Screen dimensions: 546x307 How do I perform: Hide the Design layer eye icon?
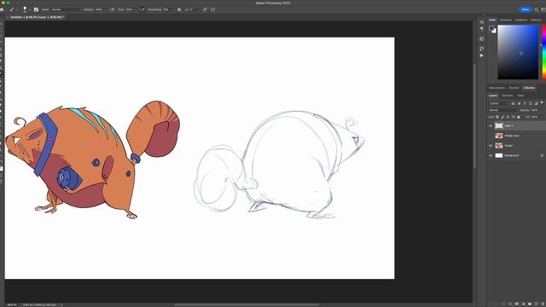(x=491, y=146)
